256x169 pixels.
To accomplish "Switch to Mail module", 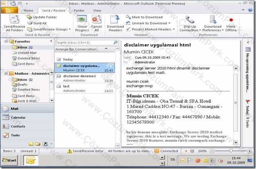I will point(27,109).
